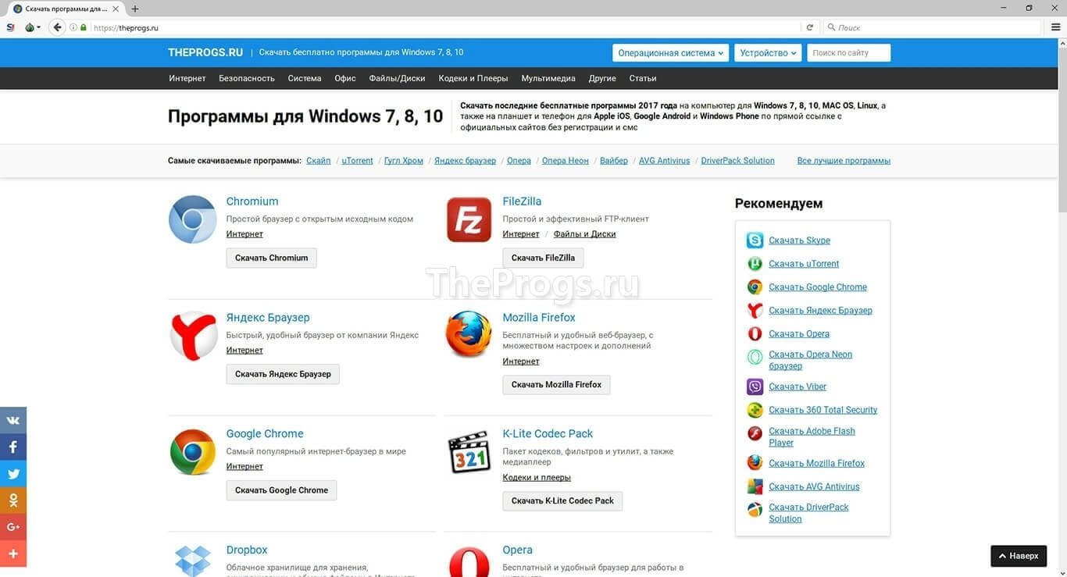Click the FileZilla app icon
This screenshot has width=1067, height=577.
click(469, 219)
